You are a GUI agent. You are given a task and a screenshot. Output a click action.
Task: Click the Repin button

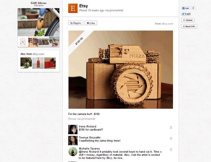pos(76,23)
